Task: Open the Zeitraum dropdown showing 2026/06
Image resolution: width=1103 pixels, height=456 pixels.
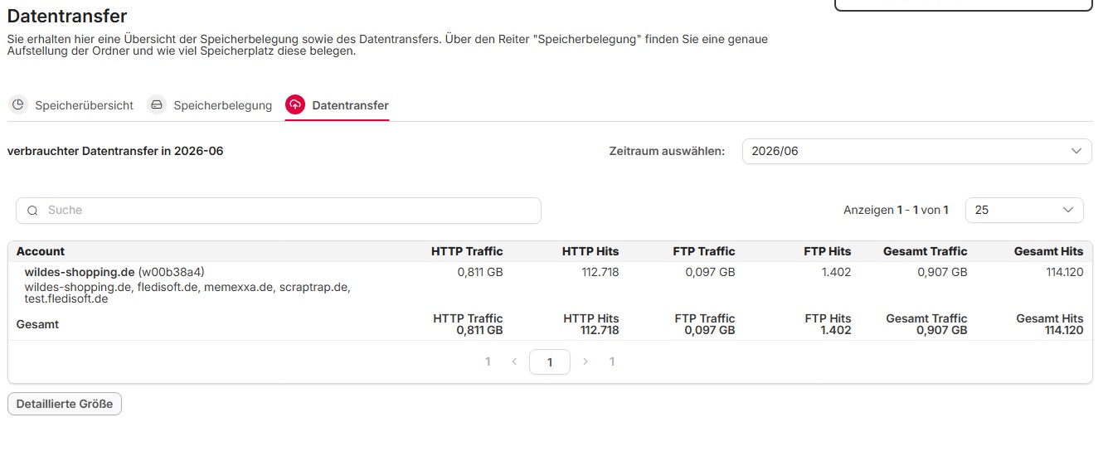Action: (916, 152)
